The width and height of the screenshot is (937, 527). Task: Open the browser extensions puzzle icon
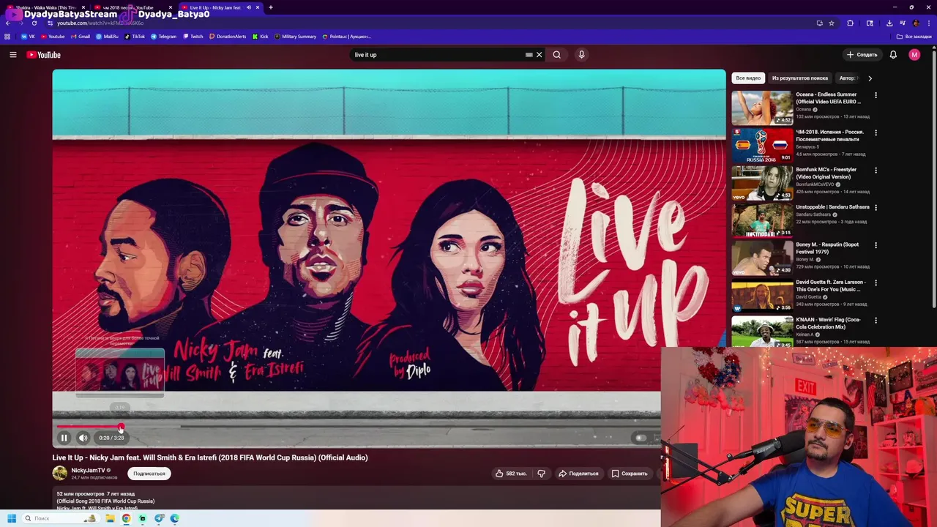coord(851,23)
